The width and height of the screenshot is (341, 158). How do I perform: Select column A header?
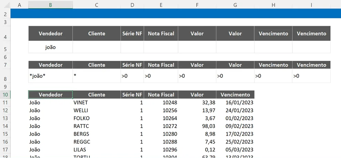(19, 5)
